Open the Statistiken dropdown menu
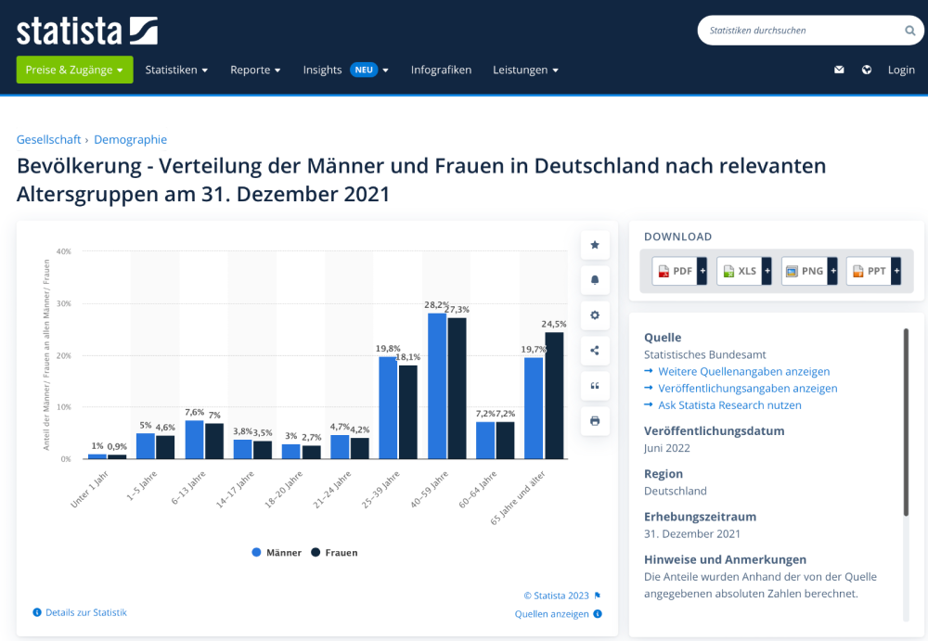Screen dimensions: 928x641 point(176,70)
